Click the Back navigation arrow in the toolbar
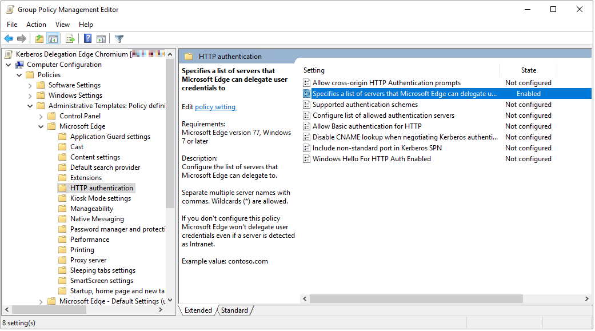 click(8, 38)
